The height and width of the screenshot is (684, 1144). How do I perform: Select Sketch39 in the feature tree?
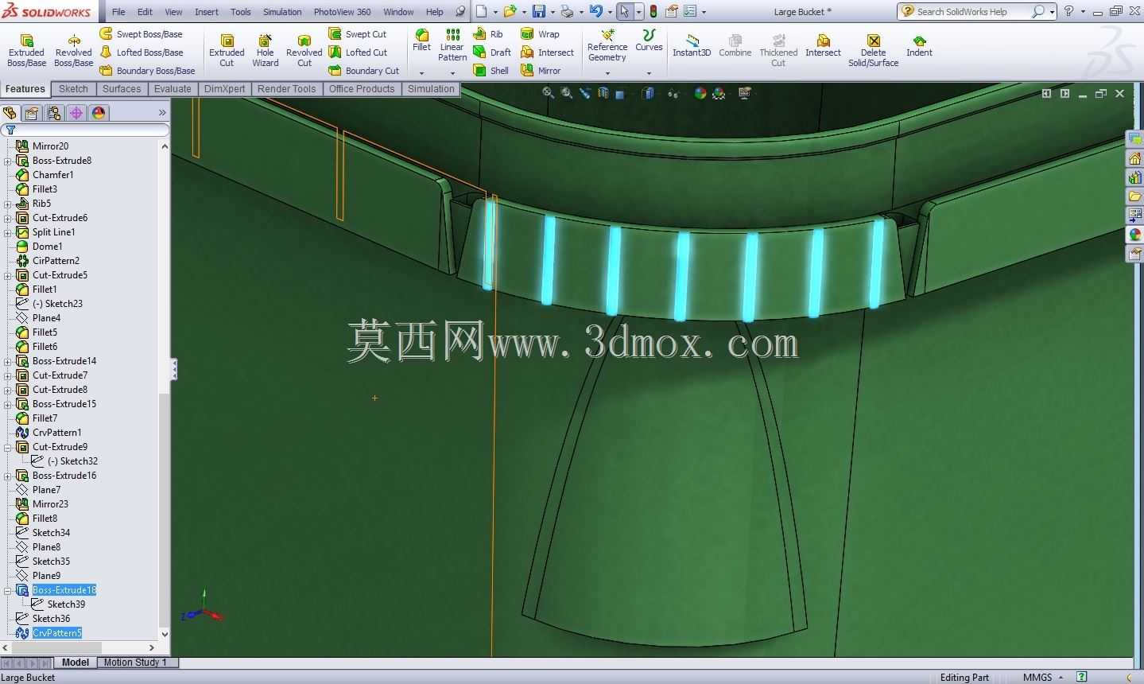point(66,604)
